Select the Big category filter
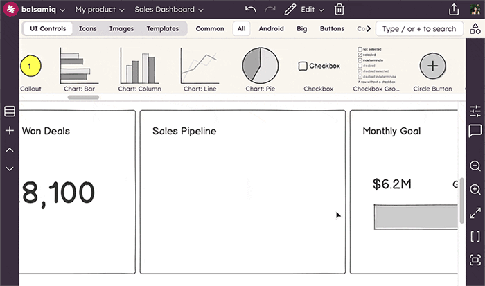485x286 pixels. click(302, 29)
